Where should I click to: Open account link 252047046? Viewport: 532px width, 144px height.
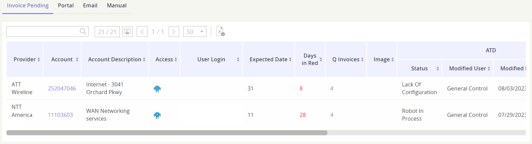point(62,88)
